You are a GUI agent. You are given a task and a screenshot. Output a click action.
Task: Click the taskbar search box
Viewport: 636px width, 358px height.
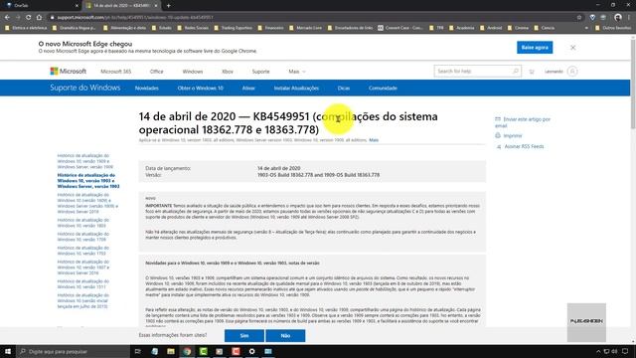click(x=73, y=351)
